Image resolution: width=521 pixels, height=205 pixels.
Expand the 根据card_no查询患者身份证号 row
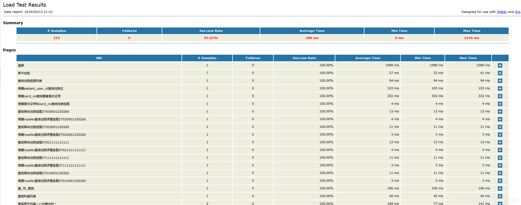(500, 96)
